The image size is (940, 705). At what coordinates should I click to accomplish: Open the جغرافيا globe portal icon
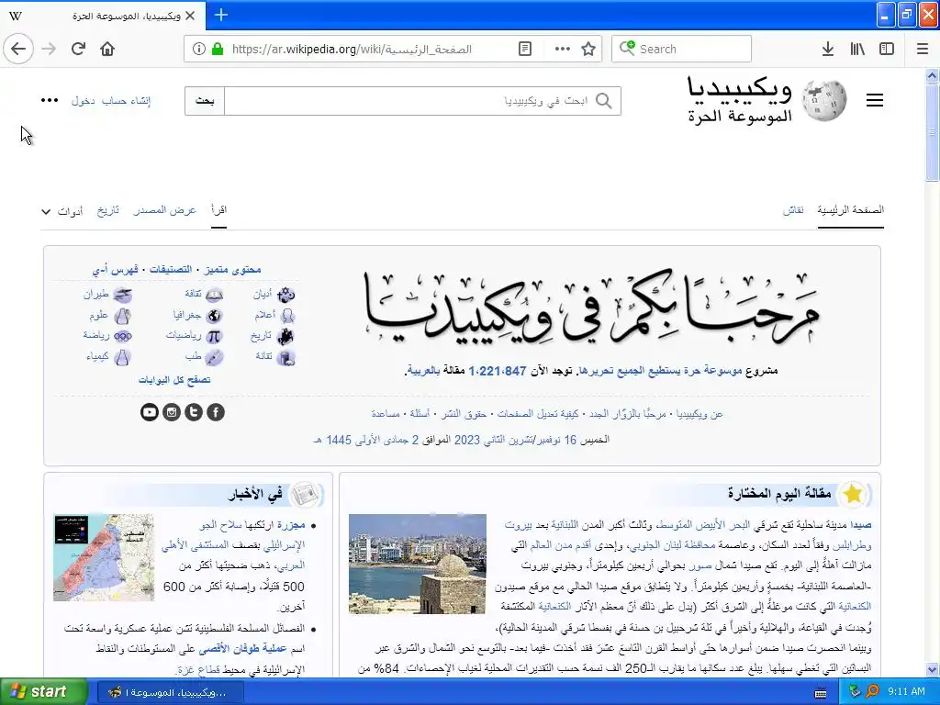[213, 316]
